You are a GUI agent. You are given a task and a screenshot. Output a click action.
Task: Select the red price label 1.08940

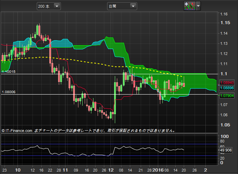point(227,83)
